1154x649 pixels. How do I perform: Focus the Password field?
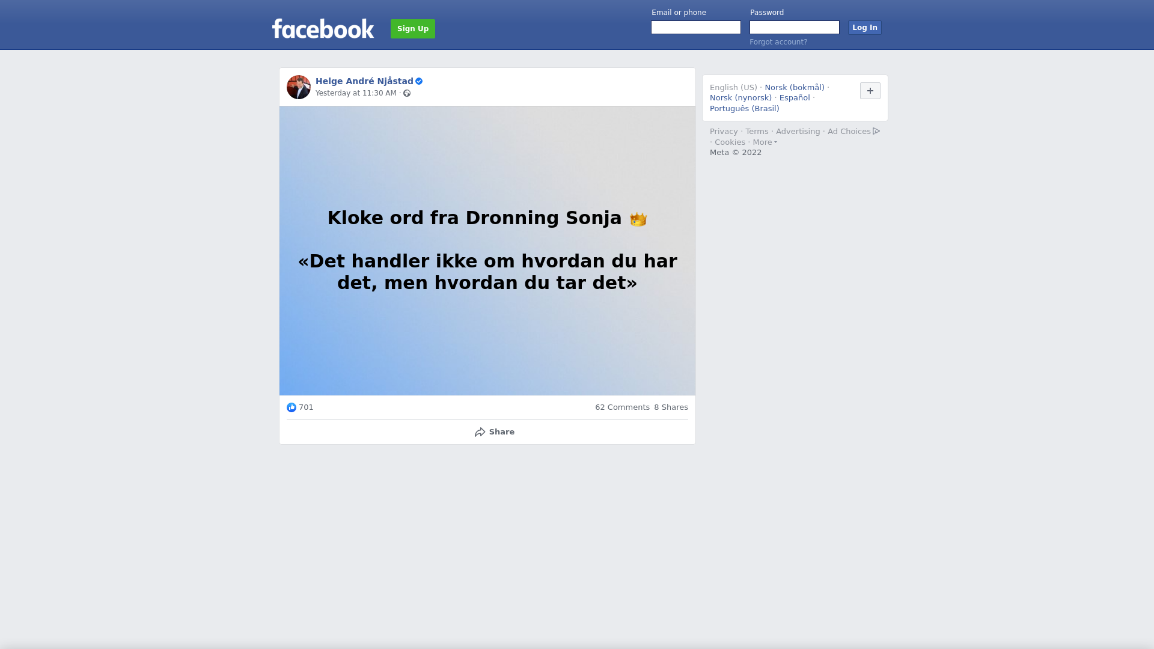[x=795, y=28]
